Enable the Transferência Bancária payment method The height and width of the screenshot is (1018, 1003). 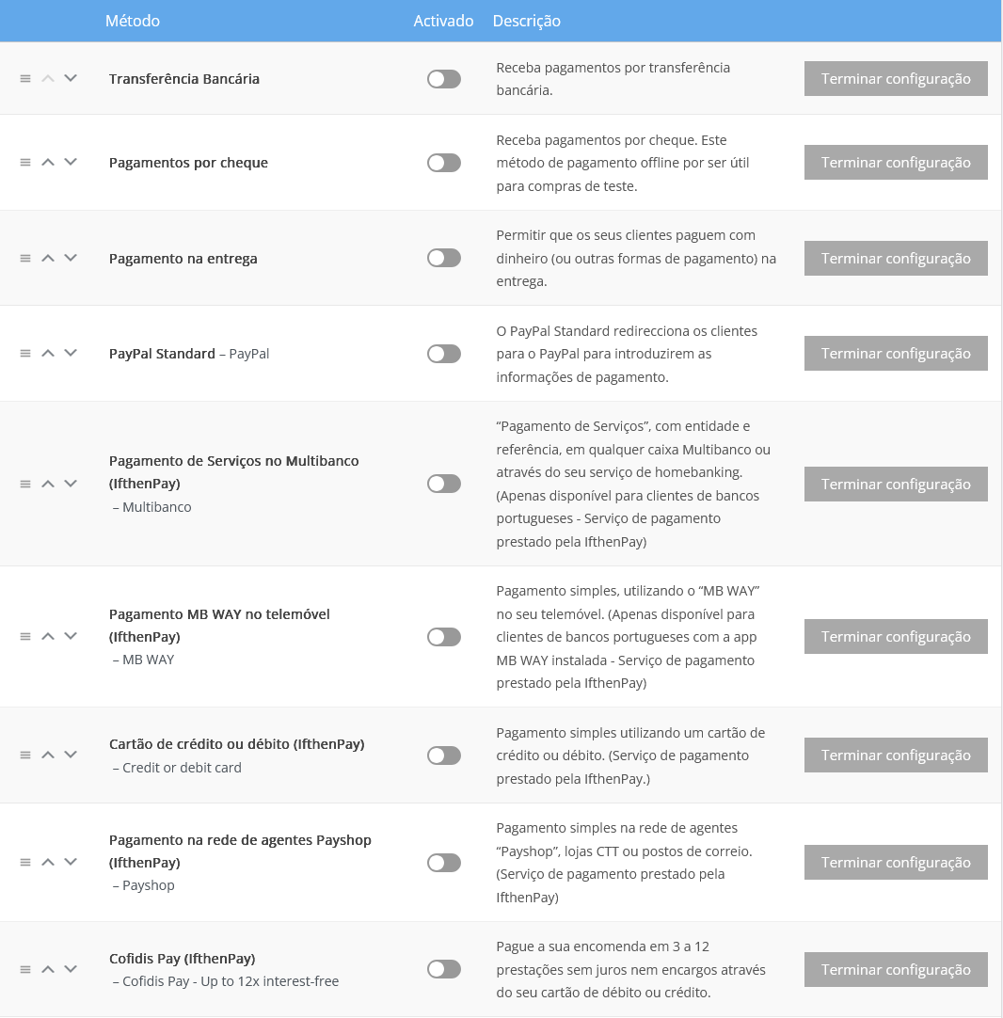(443, 78)
